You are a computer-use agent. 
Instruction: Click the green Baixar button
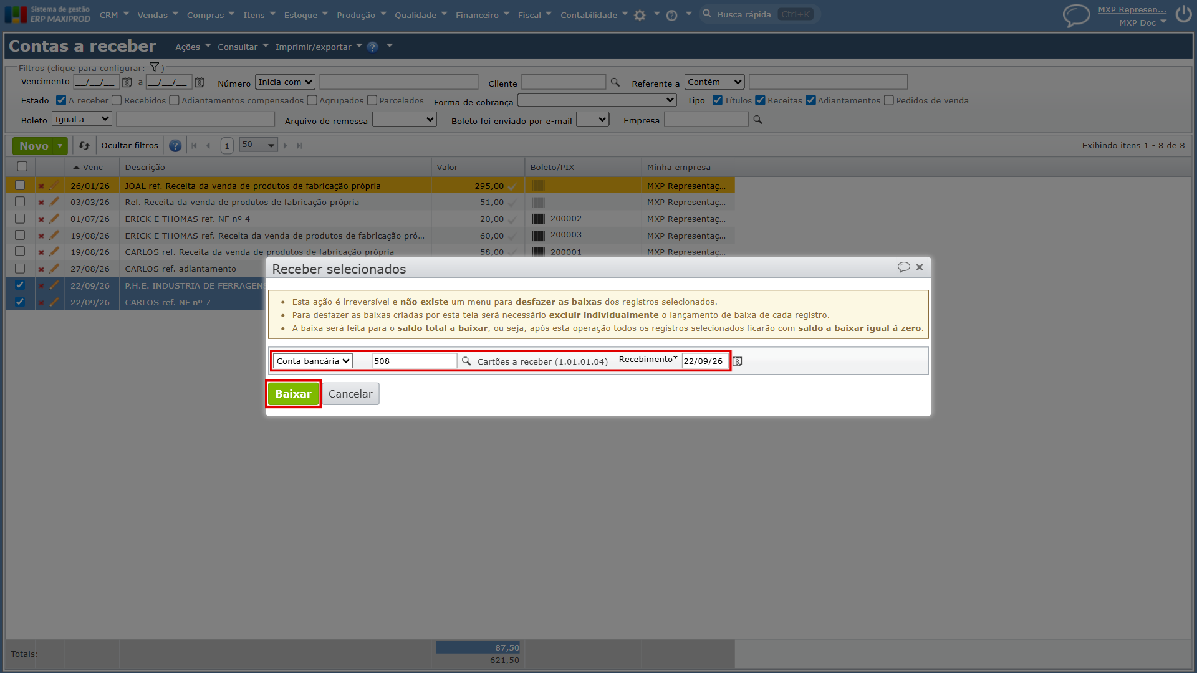[293, 394]
